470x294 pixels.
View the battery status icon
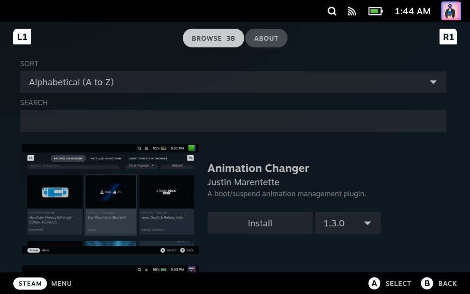point(375,11)
